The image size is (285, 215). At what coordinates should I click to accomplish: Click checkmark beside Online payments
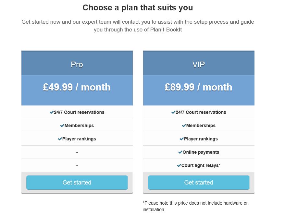tap(180, 152)
